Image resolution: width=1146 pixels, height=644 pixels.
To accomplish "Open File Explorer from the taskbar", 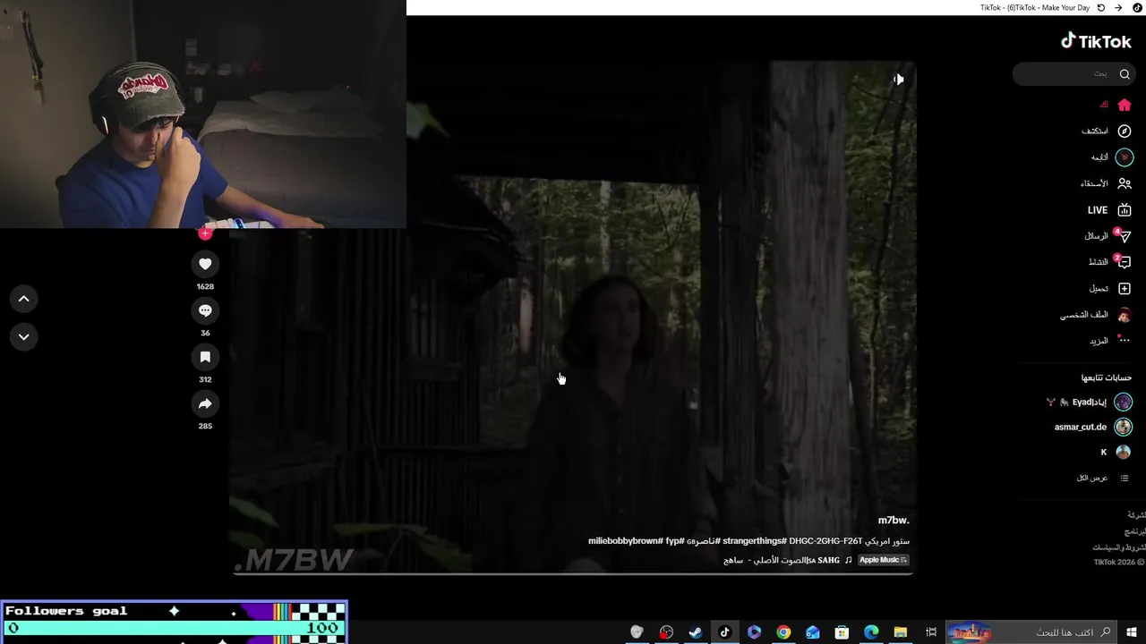I will [x=901, y=632].
